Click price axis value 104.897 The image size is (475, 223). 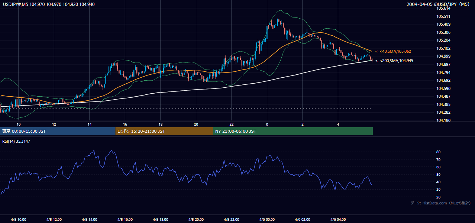(443, 64)
